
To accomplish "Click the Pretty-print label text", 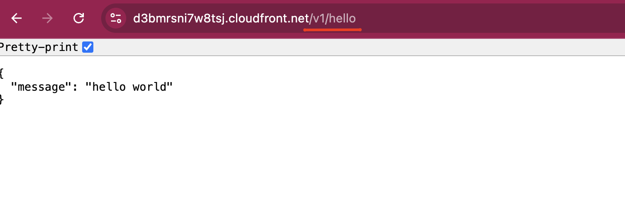I will pyautogui.click(x=39, y=47).
